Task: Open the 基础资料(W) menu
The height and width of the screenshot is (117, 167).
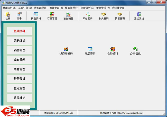Action: coord(9,8)
